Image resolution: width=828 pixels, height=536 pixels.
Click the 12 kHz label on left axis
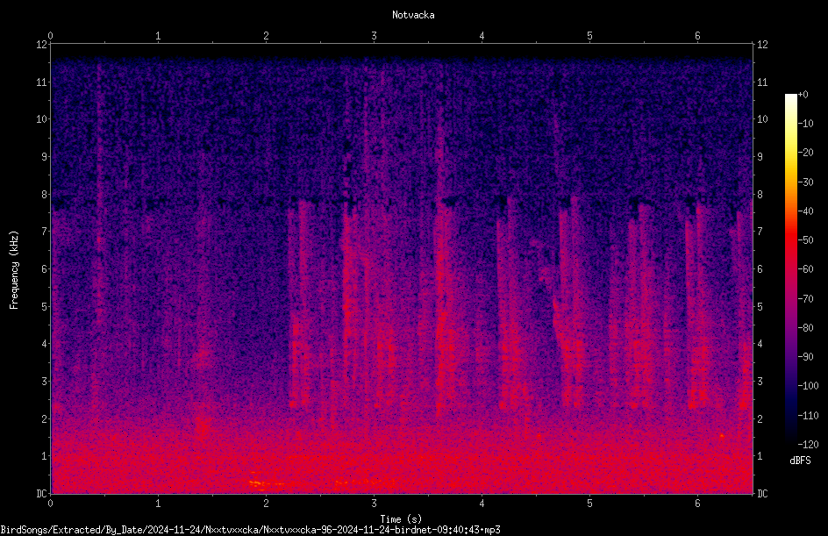(41, 45)
